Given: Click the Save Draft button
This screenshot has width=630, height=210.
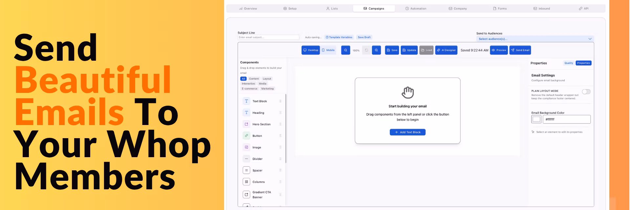Looking at the screenshot, I should 364,37.
